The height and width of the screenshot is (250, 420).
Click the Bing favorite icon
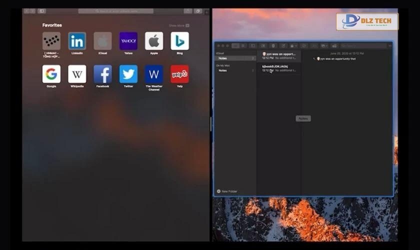click(179, 41)
